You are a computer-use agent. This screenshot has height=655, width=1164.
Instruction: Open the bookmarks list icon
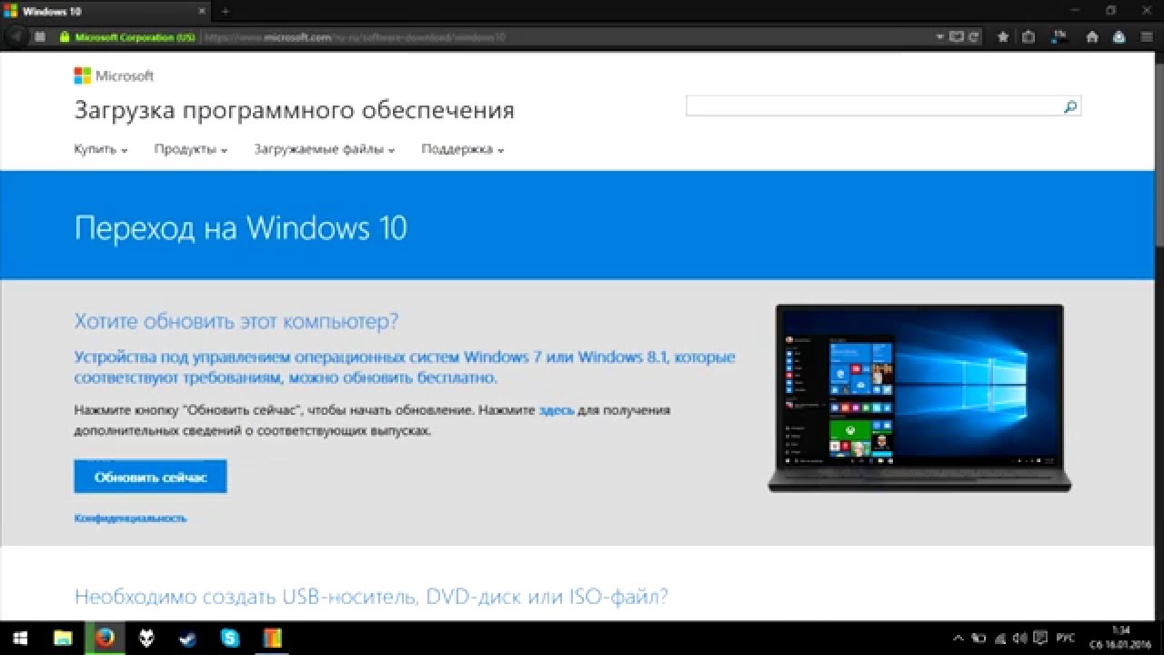pyautogui.click(x=1029, y=37)
